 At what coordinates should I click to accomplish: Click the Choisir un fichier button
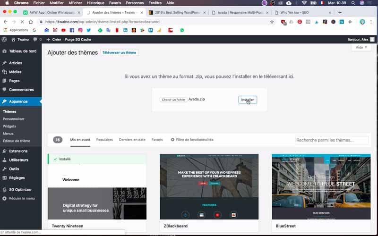pos(173,100)
